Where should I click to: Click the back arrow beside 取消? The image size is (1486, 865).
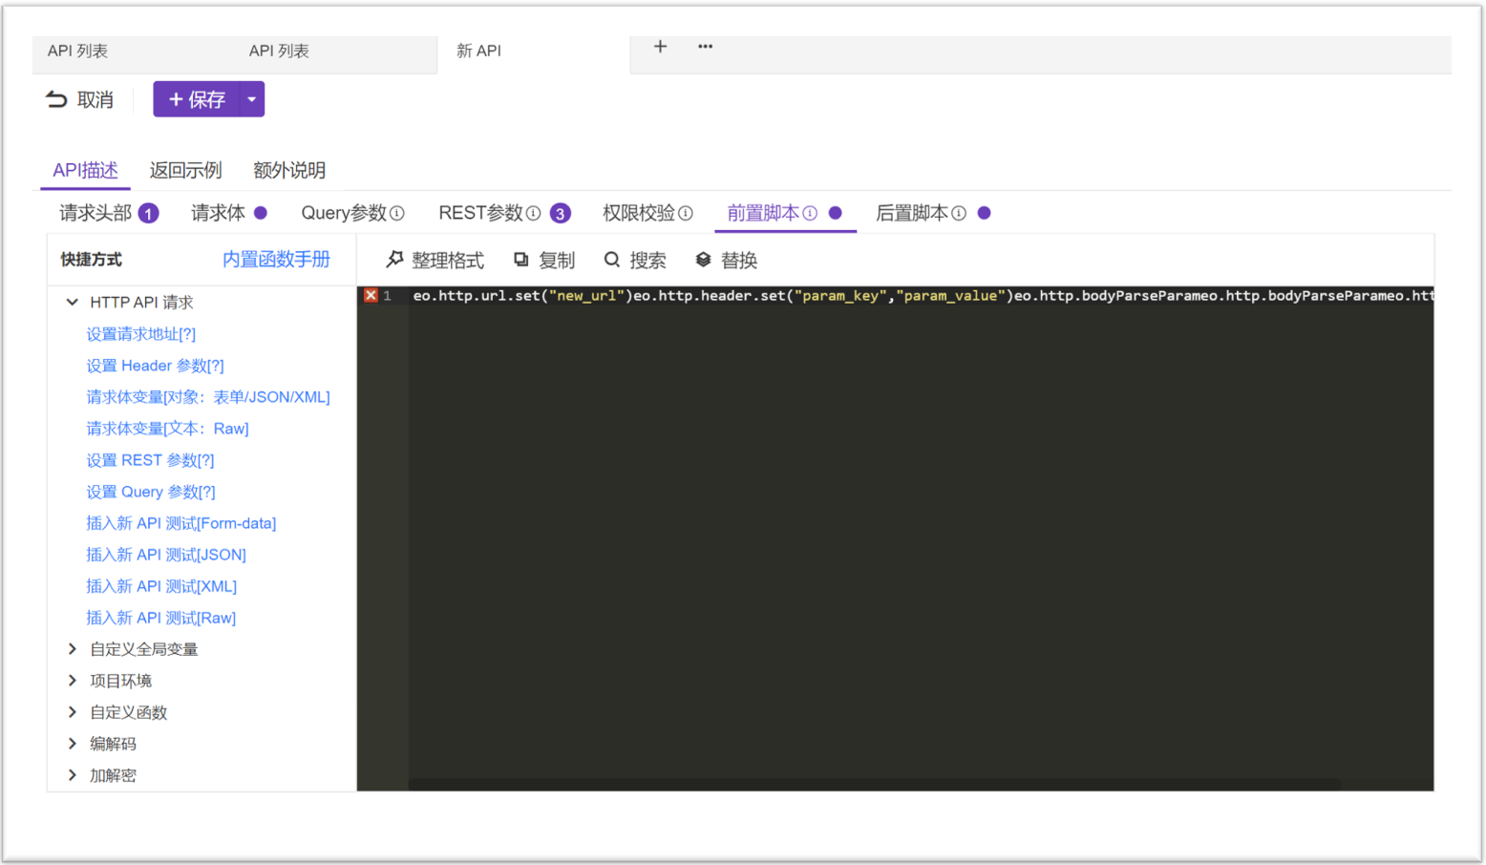pyautogui.click(x=56, y=98)
